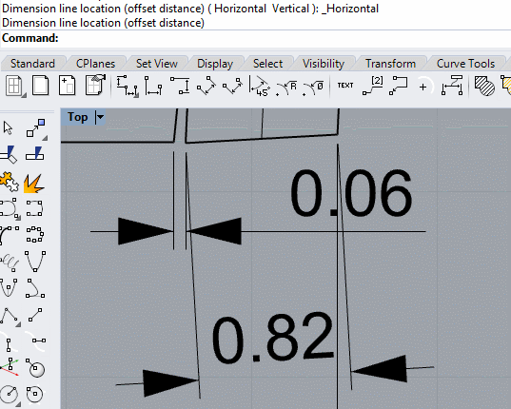Select the arc with control points tool
This screenshot has width=511, height=409.
(x=10, y=236)
